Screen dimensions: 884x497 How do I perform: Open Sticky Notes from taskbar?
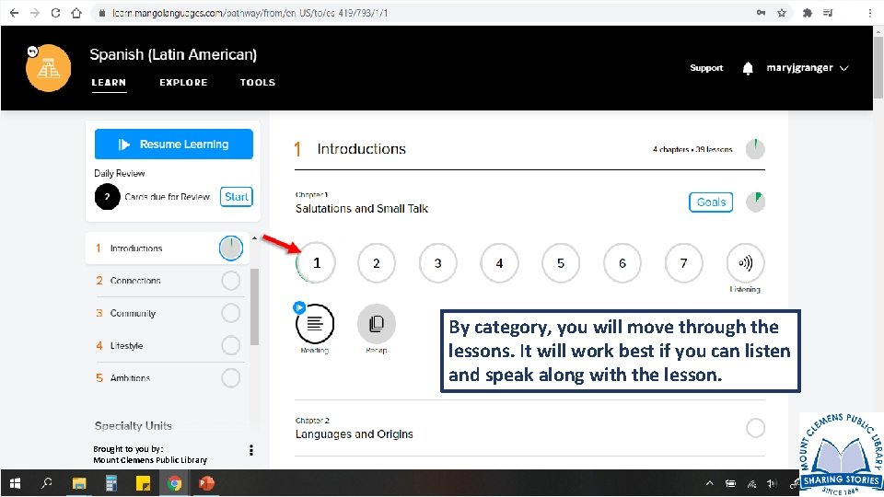coord(144,483)
